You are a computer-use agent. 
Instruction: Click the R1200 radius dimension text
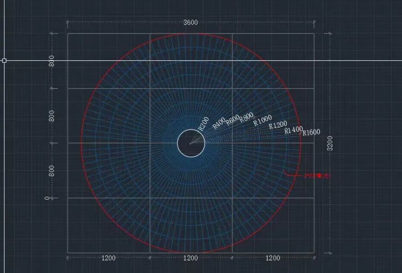278,125
